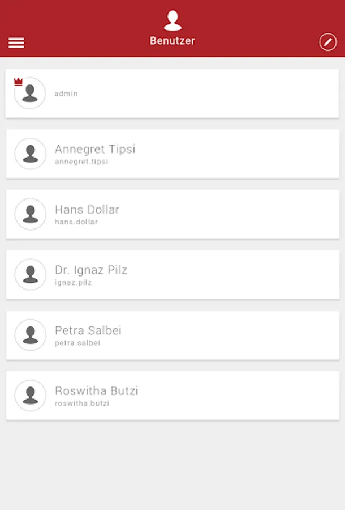Tap Annegret Tipsi's avatar icon
Image resolution: width=345 pixels, height=510 pixels.
click(x=30, y=154)
